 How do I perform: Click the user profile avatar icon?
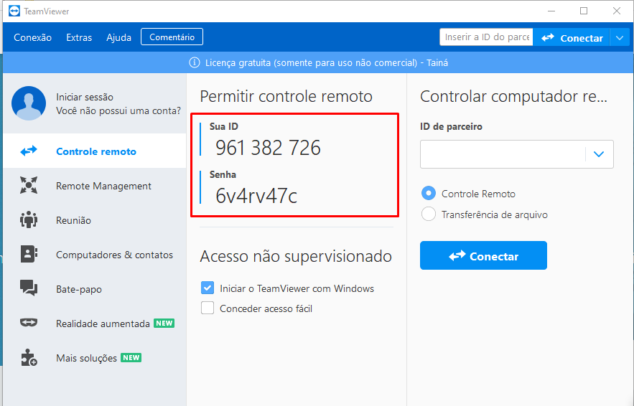click(x=29, y=104)
